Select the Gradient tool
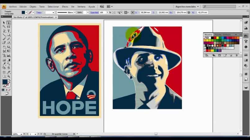Screen dimensions: 250x140 (9, 60)
